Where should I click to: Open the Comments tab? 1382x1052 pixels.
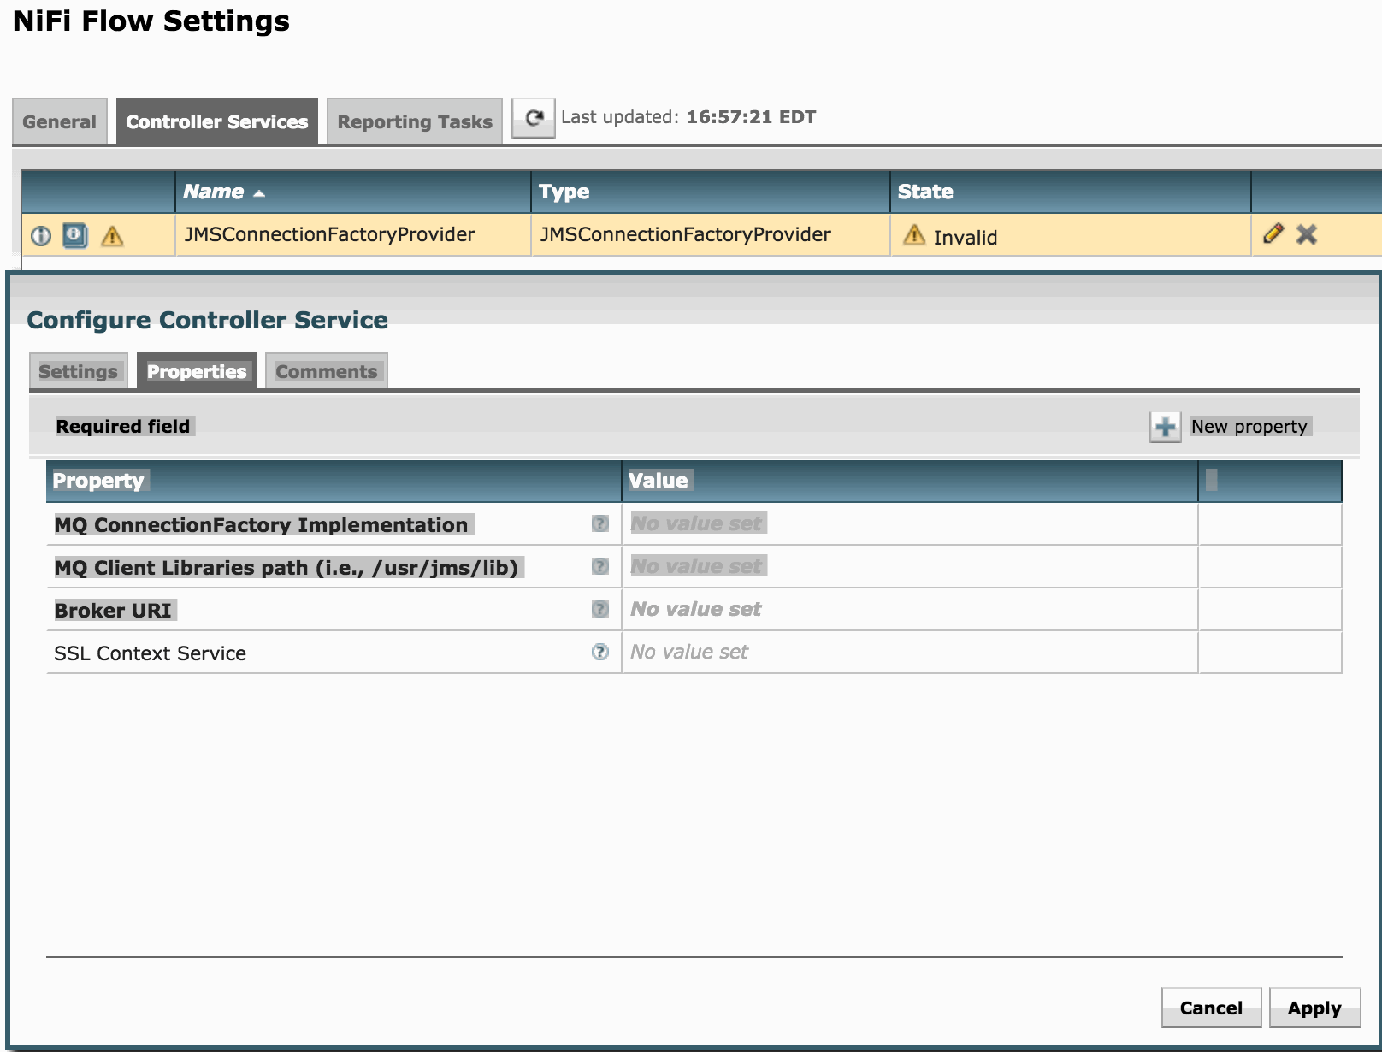coord(326,370)
